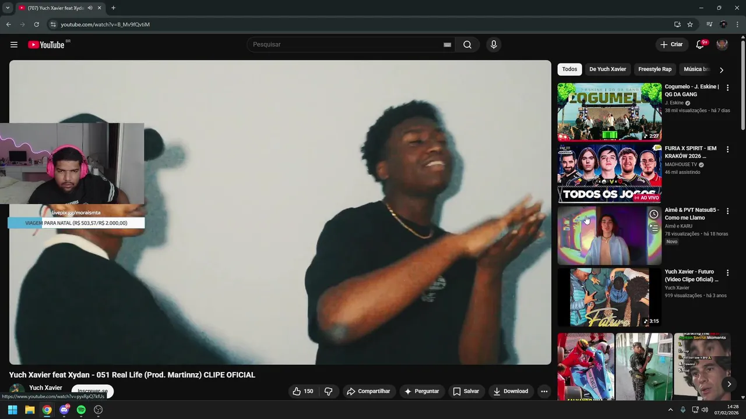Viewport: 746px width, 419px height.
Task: Open the Yuch Xavier channel name
Action: coord(45,388)
